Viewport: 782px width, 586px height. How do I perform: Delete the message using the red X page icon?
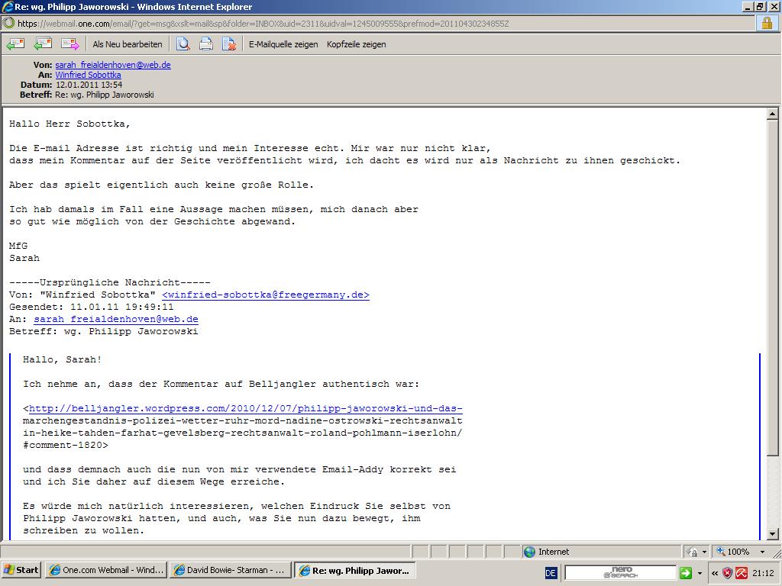click(x=229, y=43)
